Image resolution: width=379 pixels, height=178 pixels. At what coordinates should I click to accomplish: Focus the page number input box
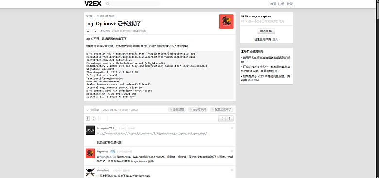(x=103, y=118)
